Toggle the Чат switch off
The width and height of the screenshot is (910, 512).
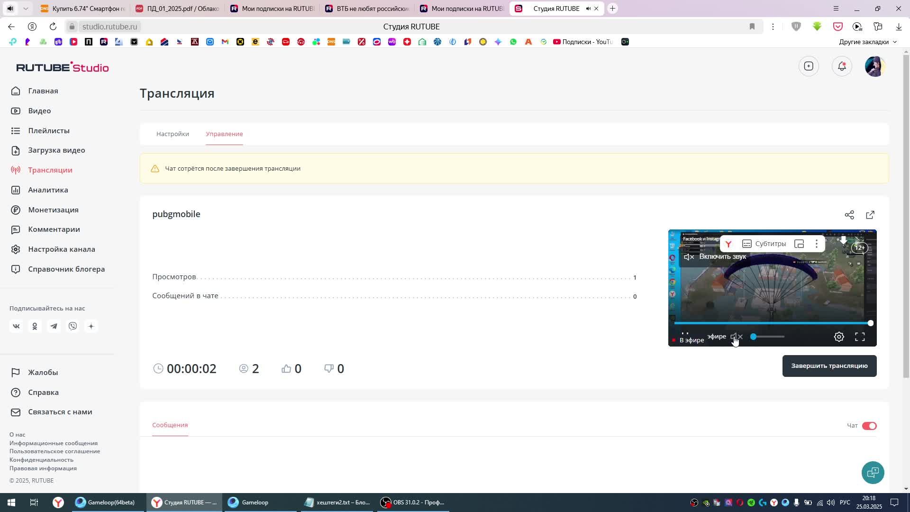point(869,426)
